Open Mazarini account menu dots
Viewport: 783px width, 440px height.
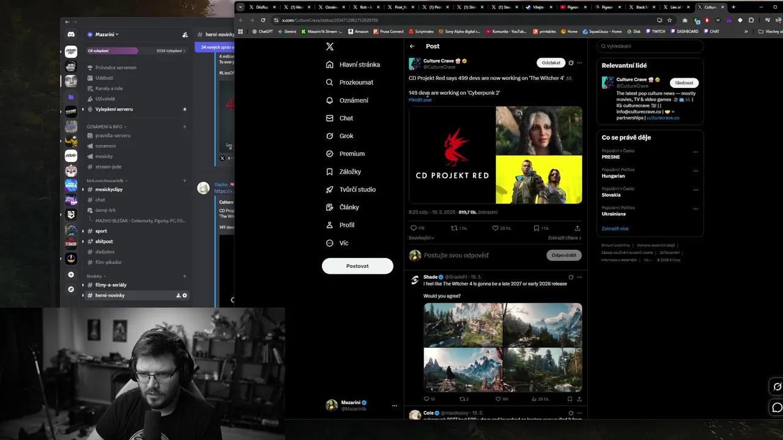click(395, 406)
